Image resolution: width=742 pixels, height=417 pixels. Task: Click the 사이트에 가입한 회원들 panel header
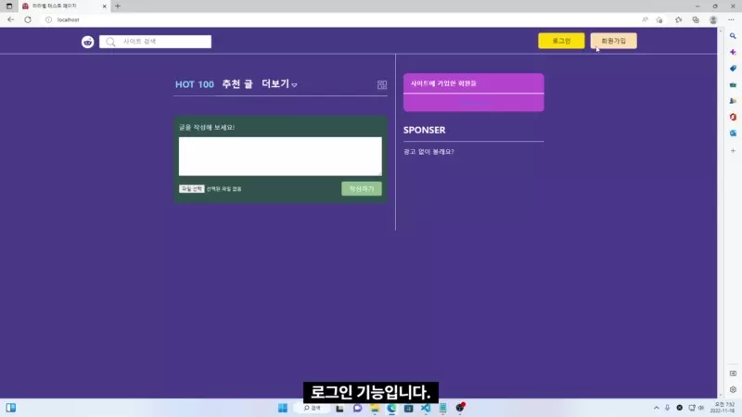click(x=474, y=83)
